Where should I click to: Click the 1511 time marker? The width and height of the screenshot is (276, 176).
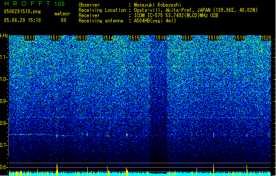(29, 38)
